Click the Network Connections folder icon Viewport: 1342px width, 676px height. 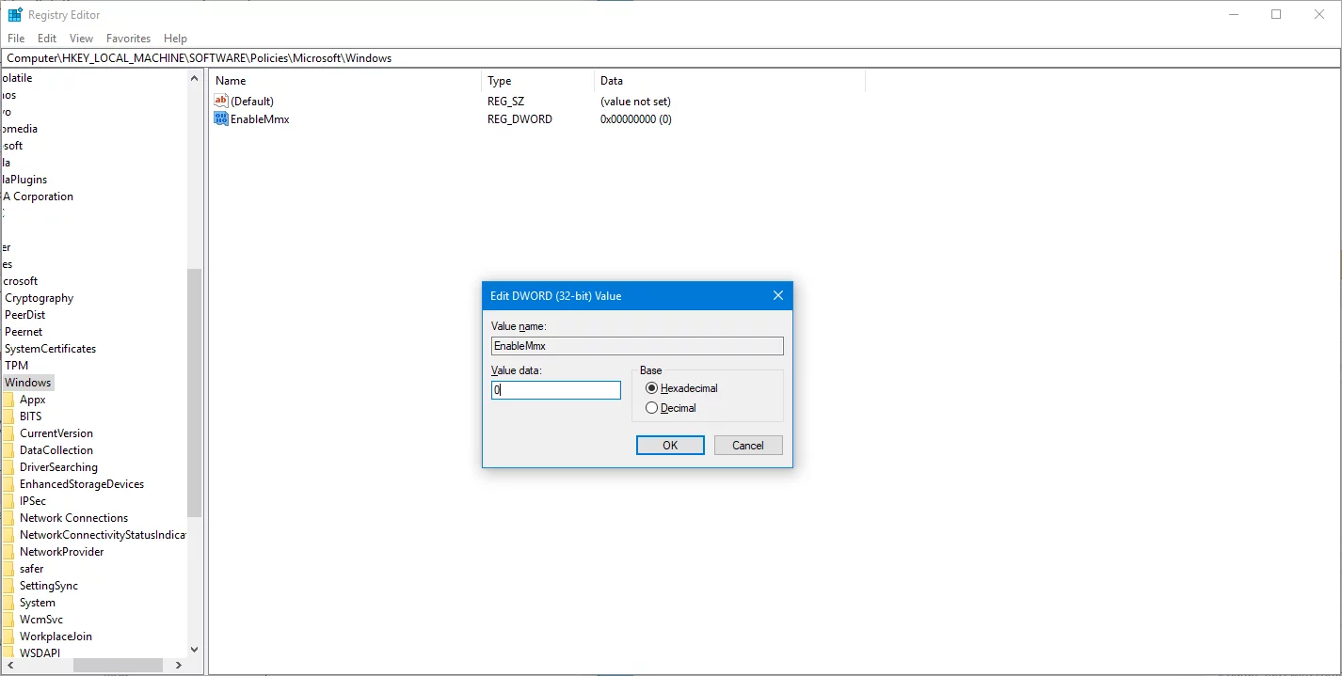(8, 518)
